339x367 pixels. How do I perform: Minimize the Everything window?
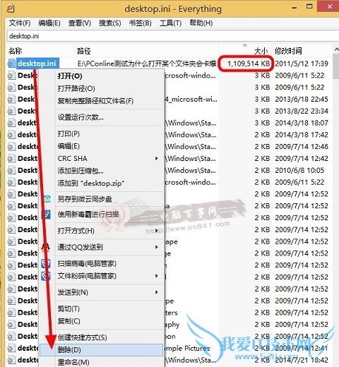(x=294, y=8)
